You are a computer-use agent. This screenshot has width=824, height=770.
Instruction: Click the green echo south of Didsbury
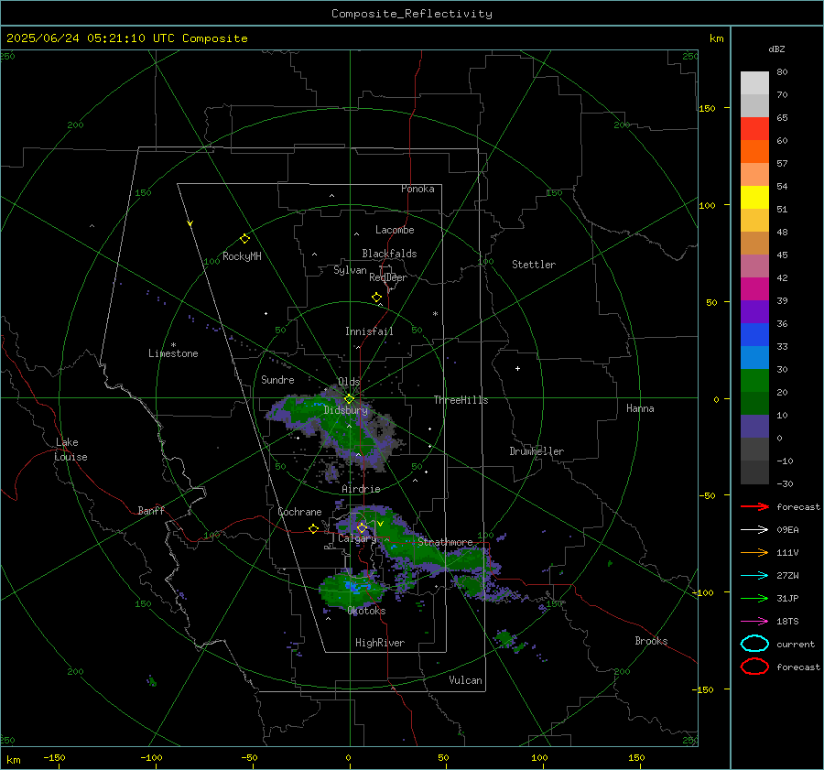point(348,434)
